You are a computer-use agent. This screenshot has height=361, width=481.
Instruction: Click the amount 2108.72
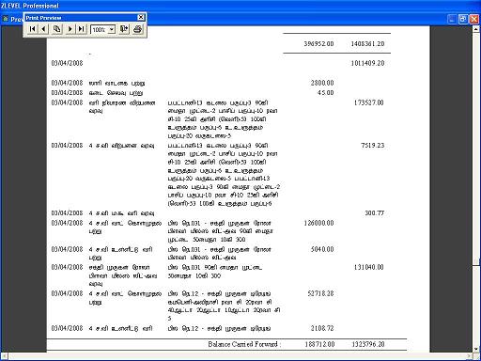322,328
